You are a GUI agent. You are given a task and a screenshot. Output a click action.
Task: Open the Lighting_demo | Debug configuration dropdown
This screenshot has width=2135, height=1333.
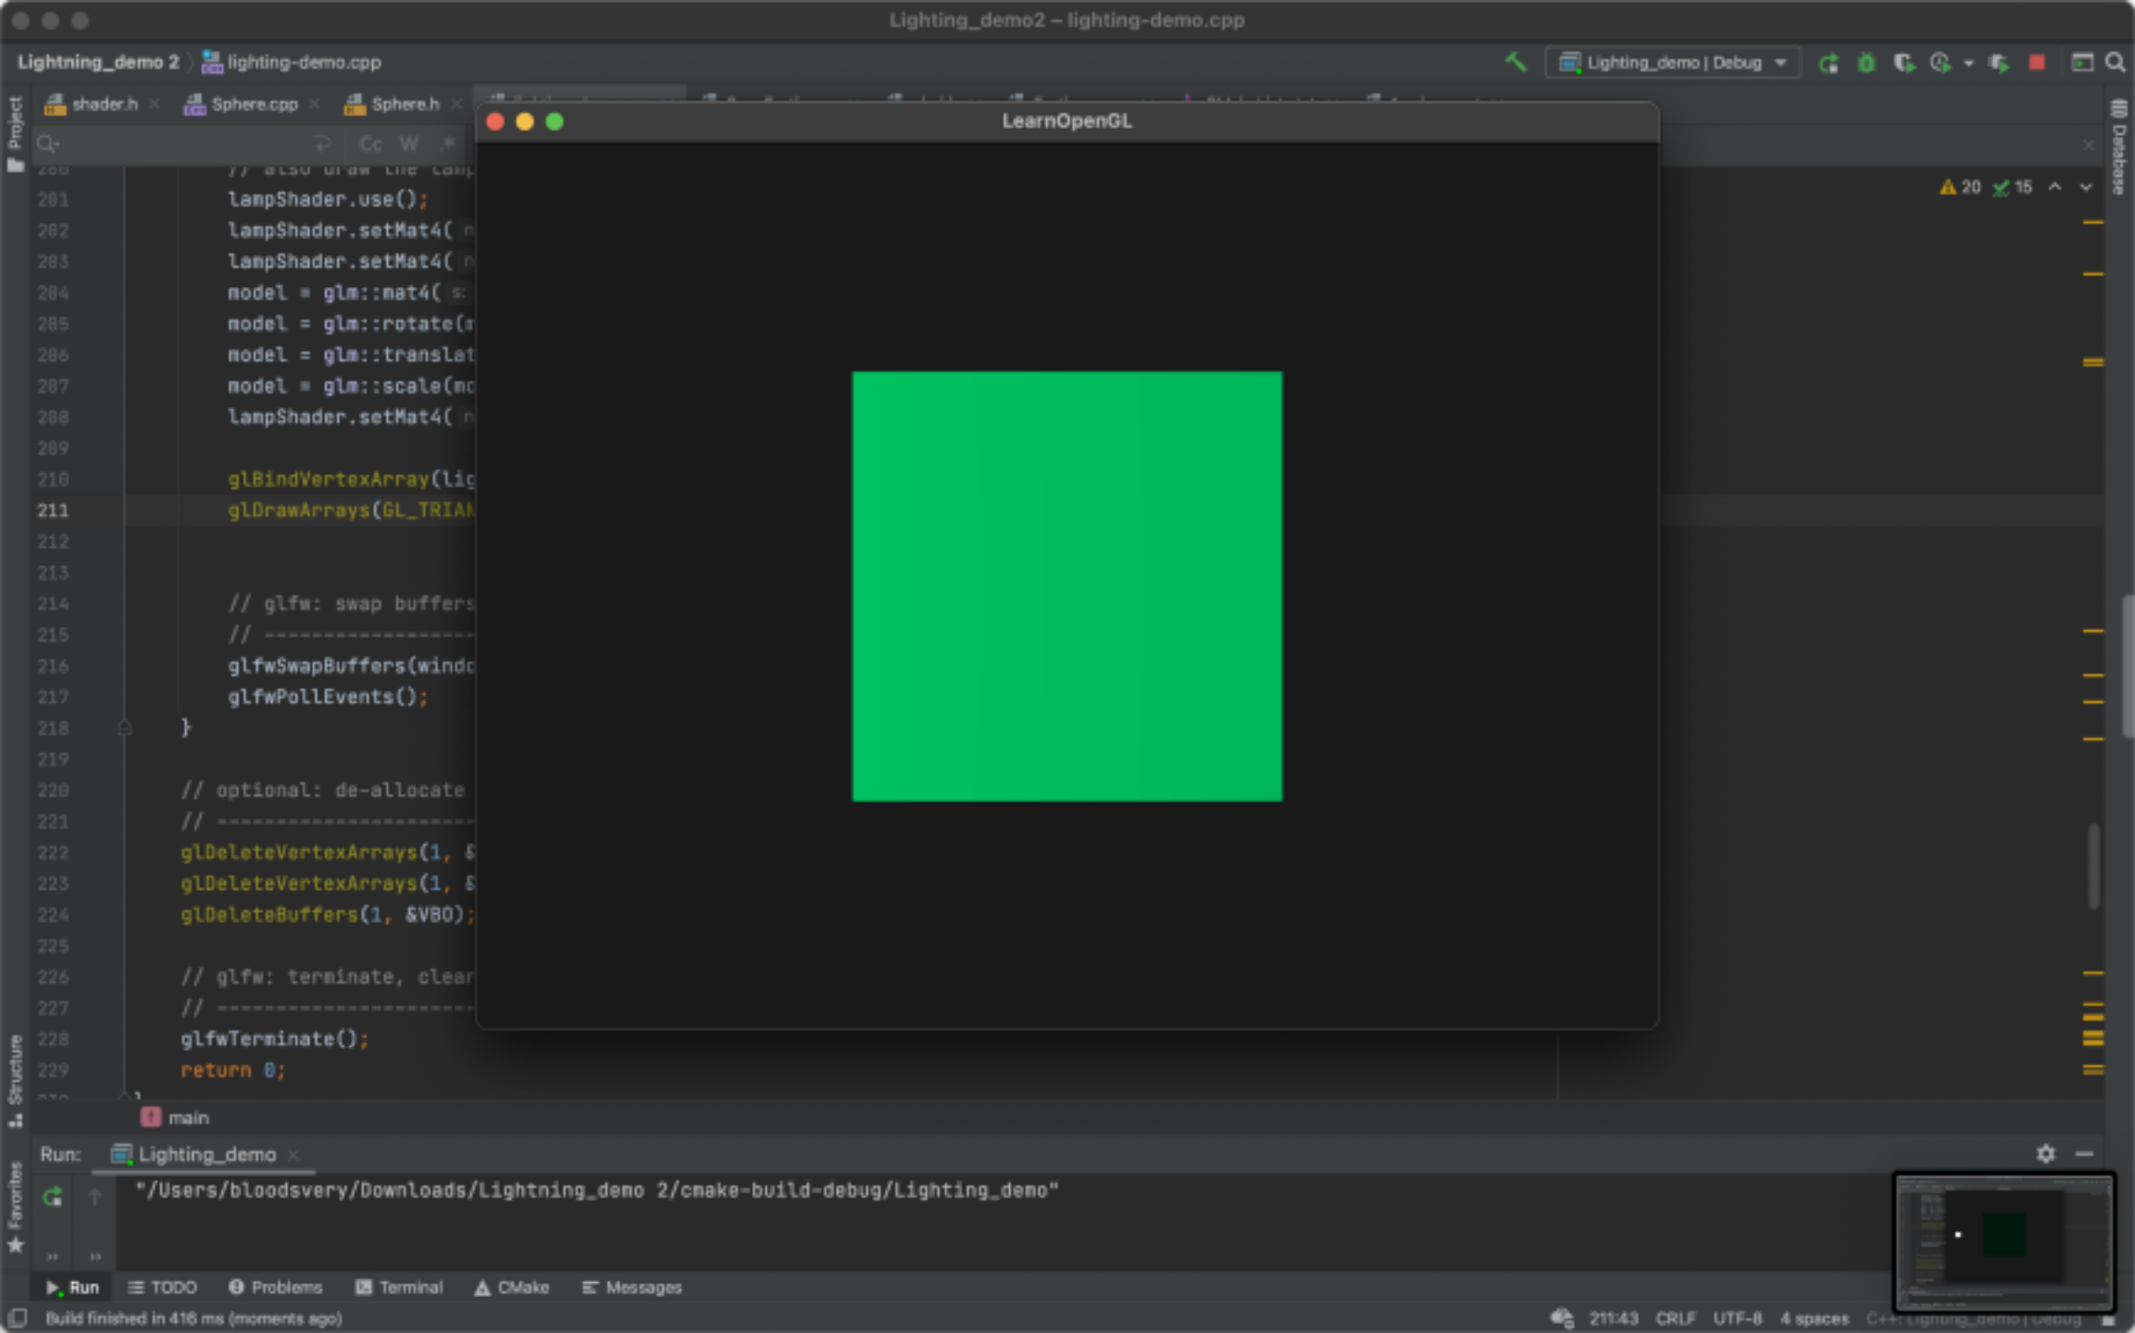(x=1672, y=63)
